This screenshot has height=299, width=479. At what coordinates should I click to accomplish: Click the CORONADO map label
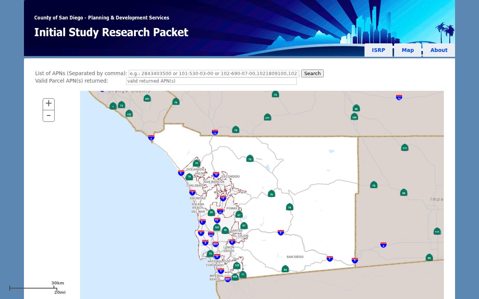coord(215,265)
